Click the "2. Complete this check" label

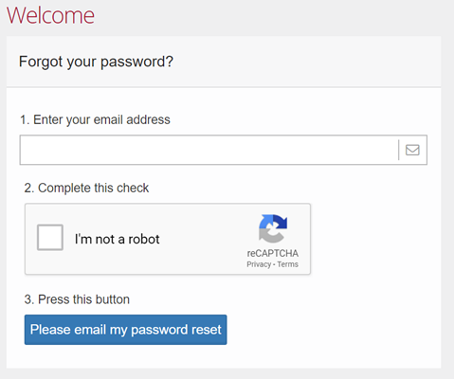[86, 188]
